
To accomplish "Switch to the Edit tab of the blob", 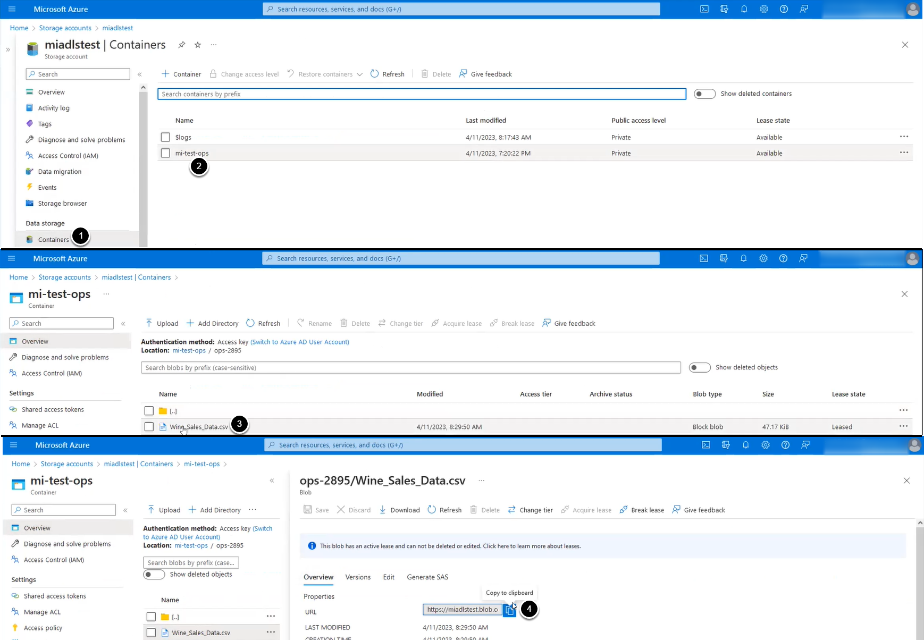I will (x=389, y=577).
